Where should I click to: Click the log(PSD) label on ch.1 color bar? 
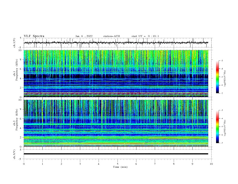tap(225, 78)
